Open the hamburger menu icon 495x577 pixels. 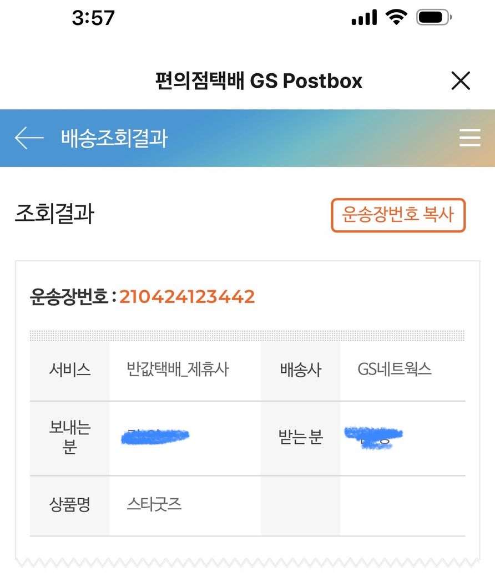tap(469, 138)
